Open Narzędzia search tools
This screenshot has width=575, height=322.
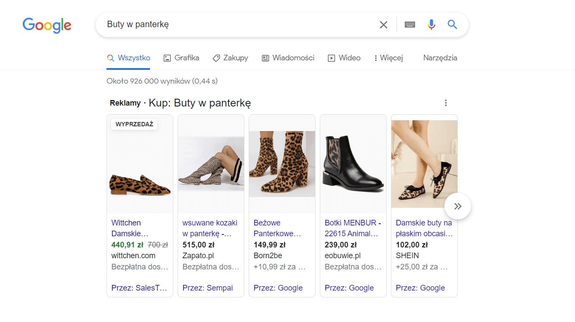coord(440,58)
